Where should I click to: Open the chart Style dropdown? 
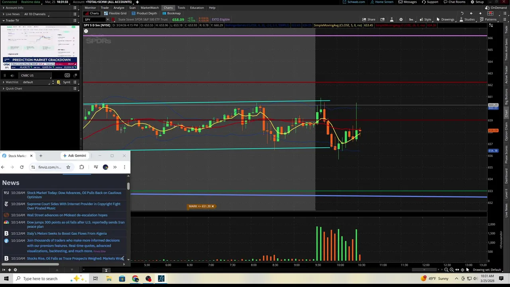(x=426, y=20)
